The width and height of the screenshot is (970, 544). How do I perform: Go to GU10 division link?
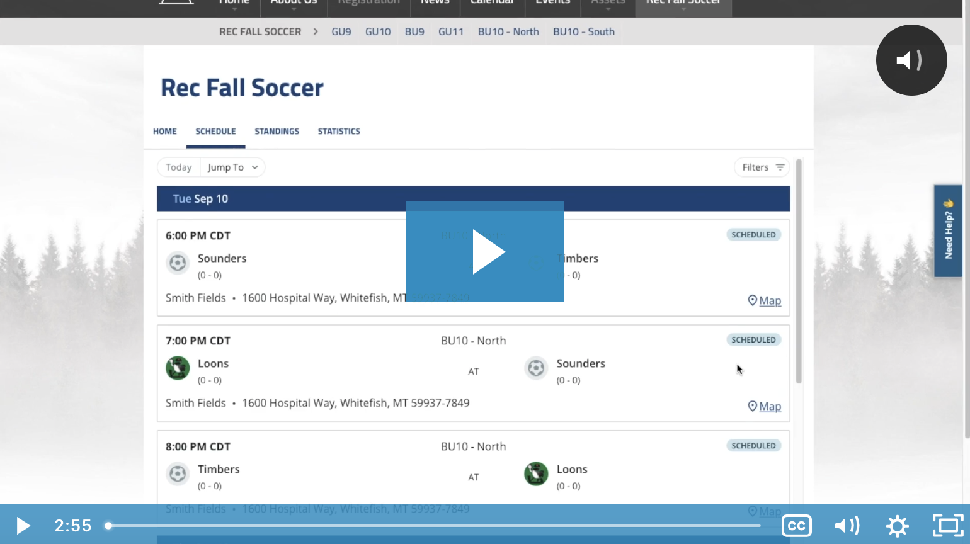click(378, 31)
